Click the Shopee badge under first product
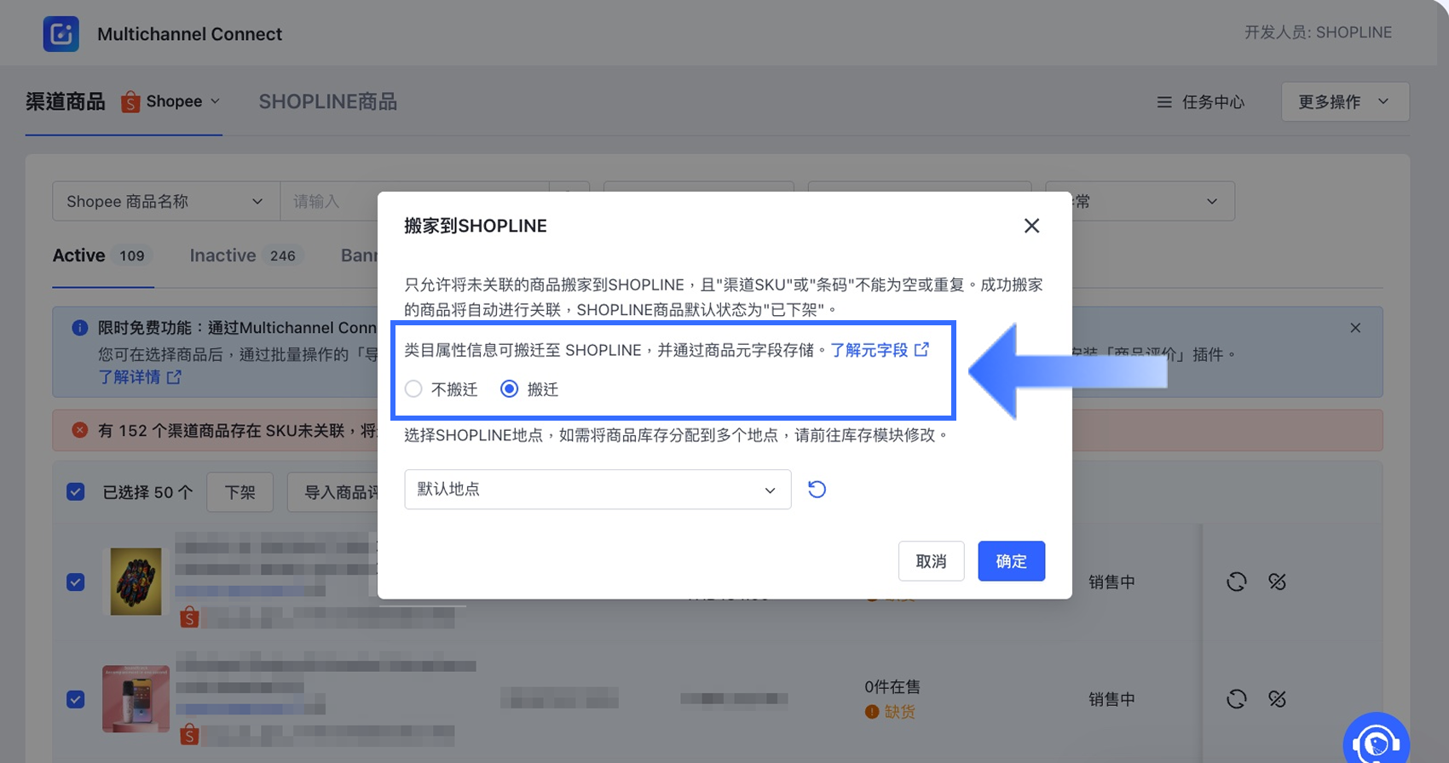The height and width of the screenshot is (763, 1449). (x=190, y=617)
